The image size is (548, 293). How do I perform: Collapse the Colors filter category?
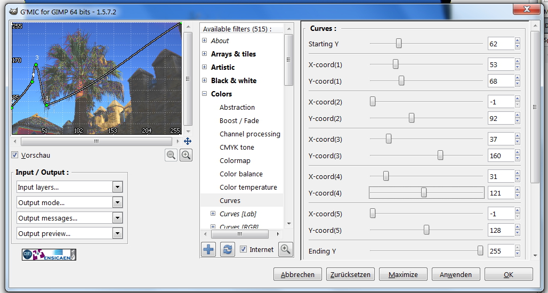(x=205, y=94)
